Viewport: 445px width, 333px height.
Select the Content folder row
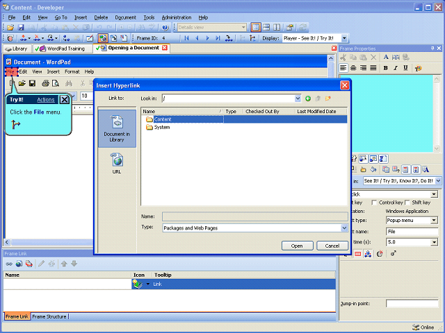point(244,119)
